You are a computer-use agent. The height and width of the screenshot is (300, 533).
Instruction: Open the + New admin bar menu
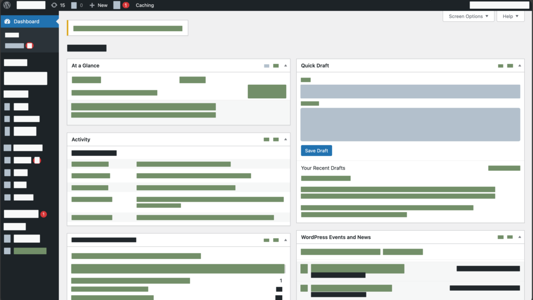point(98,5)
